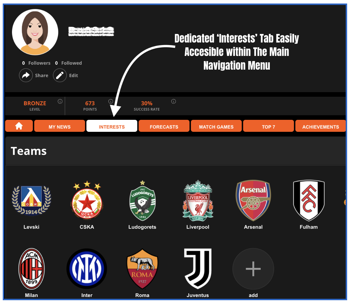This screenshot has height=303, width=351.
Task: Select the Ludogorets team crest
Action: [142, 201]
